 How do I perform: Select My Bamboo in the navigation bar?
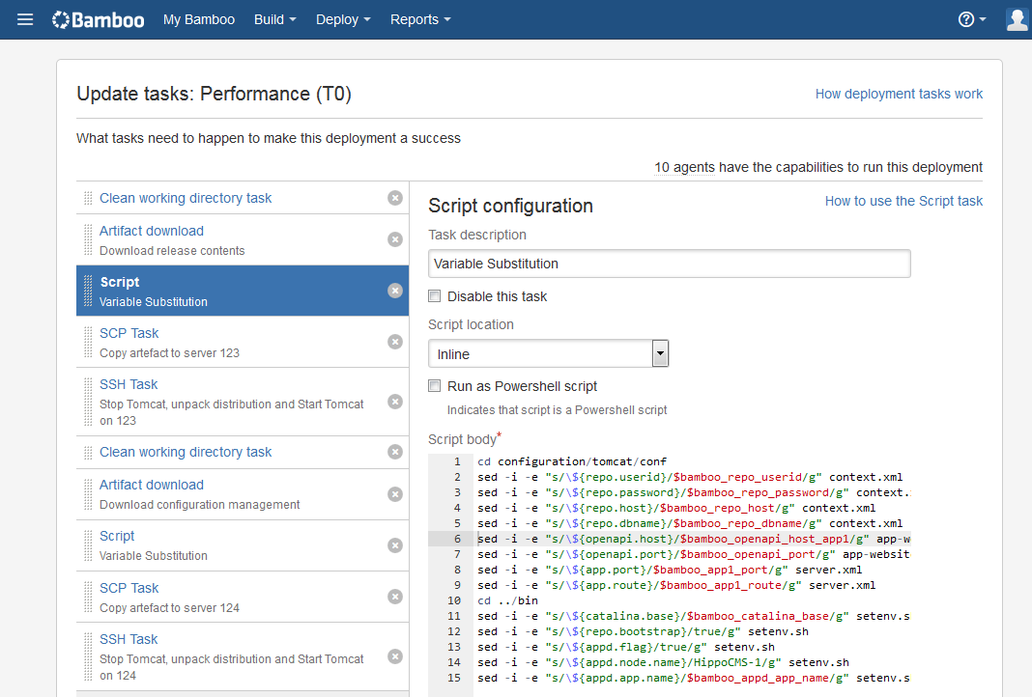[199, 18]
